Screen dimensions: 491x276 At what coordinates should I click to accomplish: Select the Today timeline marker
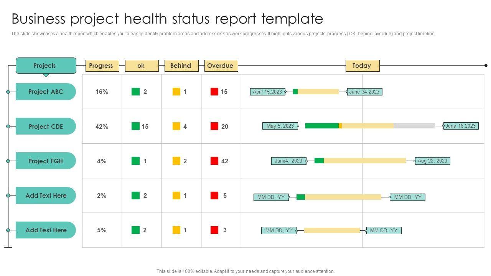pos(362,66)
